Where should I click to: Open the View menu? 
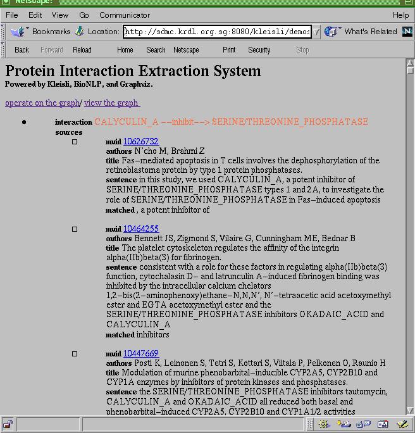click(x=60, y=15)
